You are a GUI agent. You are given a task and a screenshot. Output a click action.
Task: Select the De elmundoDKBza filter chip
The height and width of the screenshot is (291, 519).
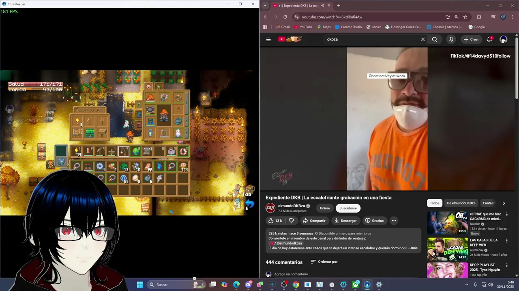[x=461, y=203]
